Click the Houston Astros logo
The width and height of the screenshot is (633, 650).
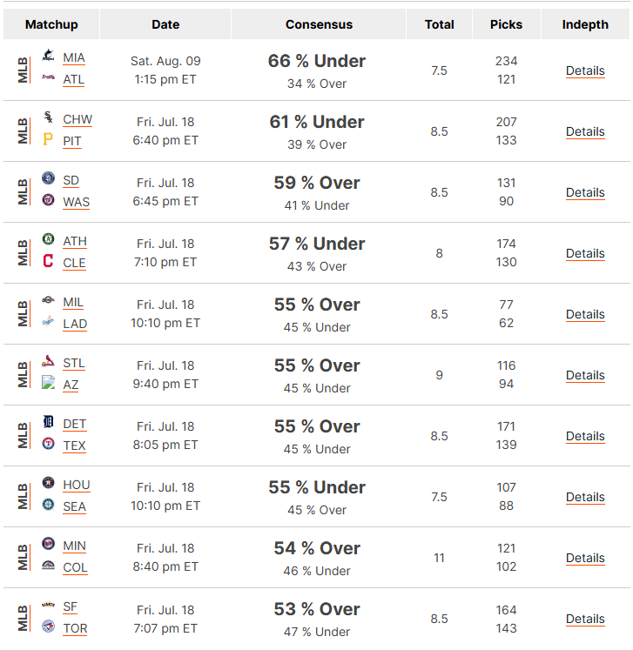[x=48, y=483]
